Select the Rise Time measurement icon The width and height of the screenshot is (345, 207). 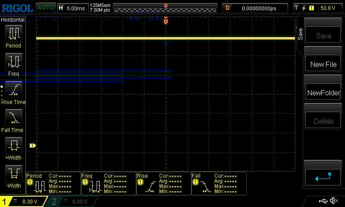pos(14,90)
